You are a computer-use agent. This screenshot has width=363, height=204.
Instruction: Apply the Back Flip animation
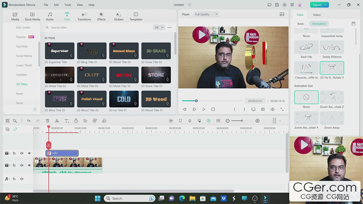point(306,47)
